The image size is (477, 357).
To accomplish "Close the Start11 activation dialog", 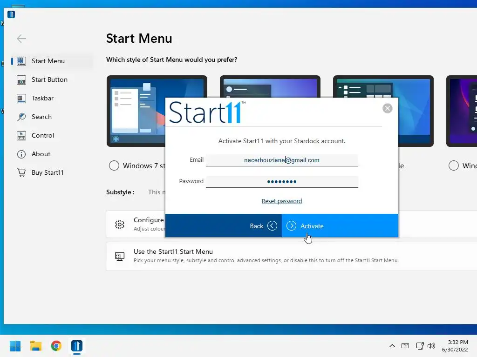I will pyautogui.click(x=387, y=108).
